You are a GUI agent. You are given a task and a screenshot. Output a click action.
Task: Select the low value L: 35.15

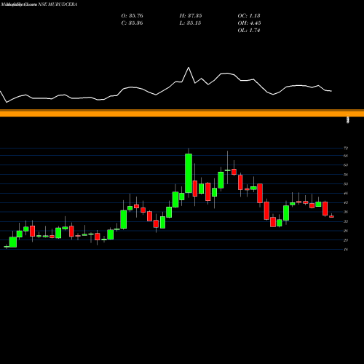191,23
